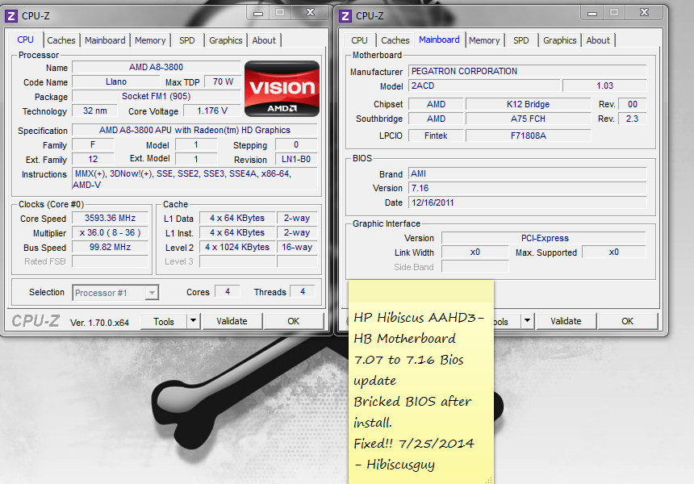
Task: Click Validate in the left CPU-Z window
Action: [232, 322]
